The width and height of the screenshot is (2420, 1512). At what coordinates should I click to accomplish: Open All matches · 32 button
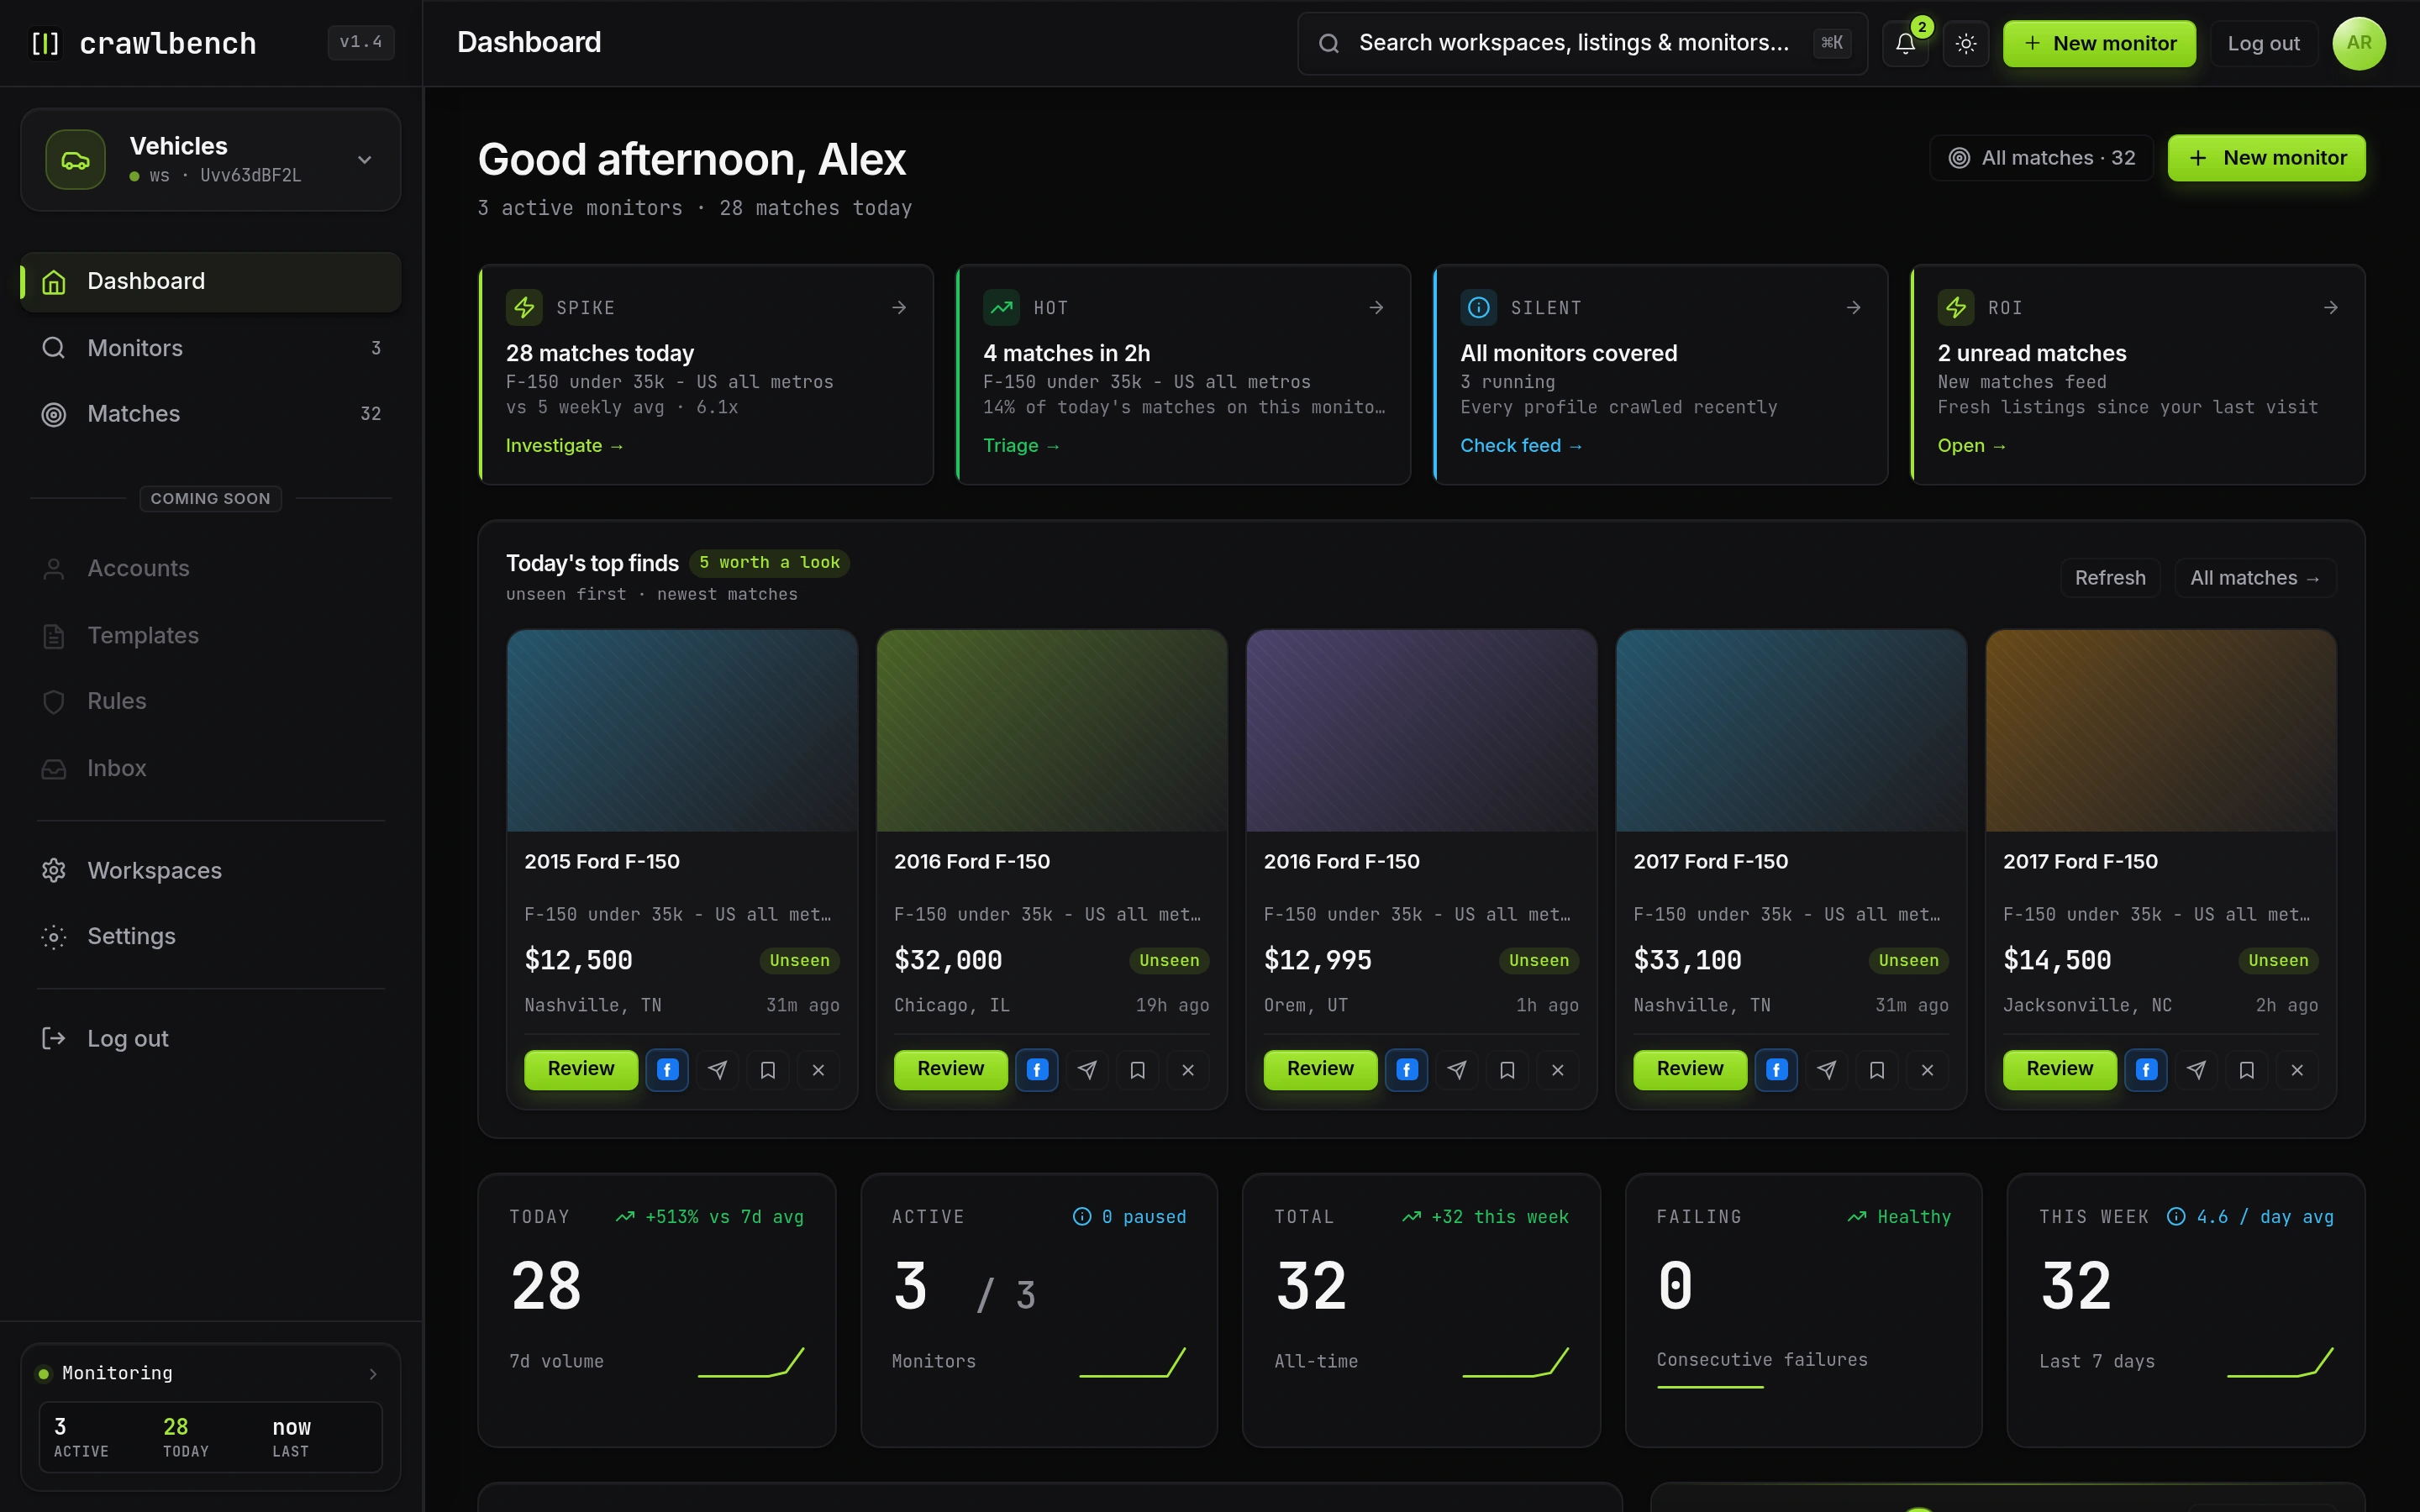2041,158
